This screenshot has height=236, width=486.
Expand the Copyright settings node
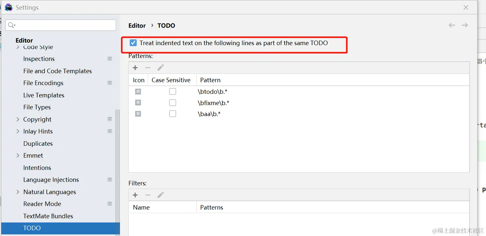click(x=18, y=120)
